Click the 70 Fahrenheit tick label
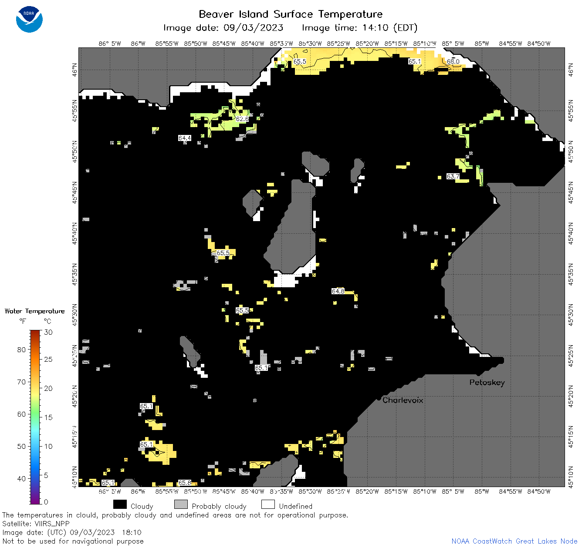This screenshot has height=548, width=582. click(x=21, y=382)
